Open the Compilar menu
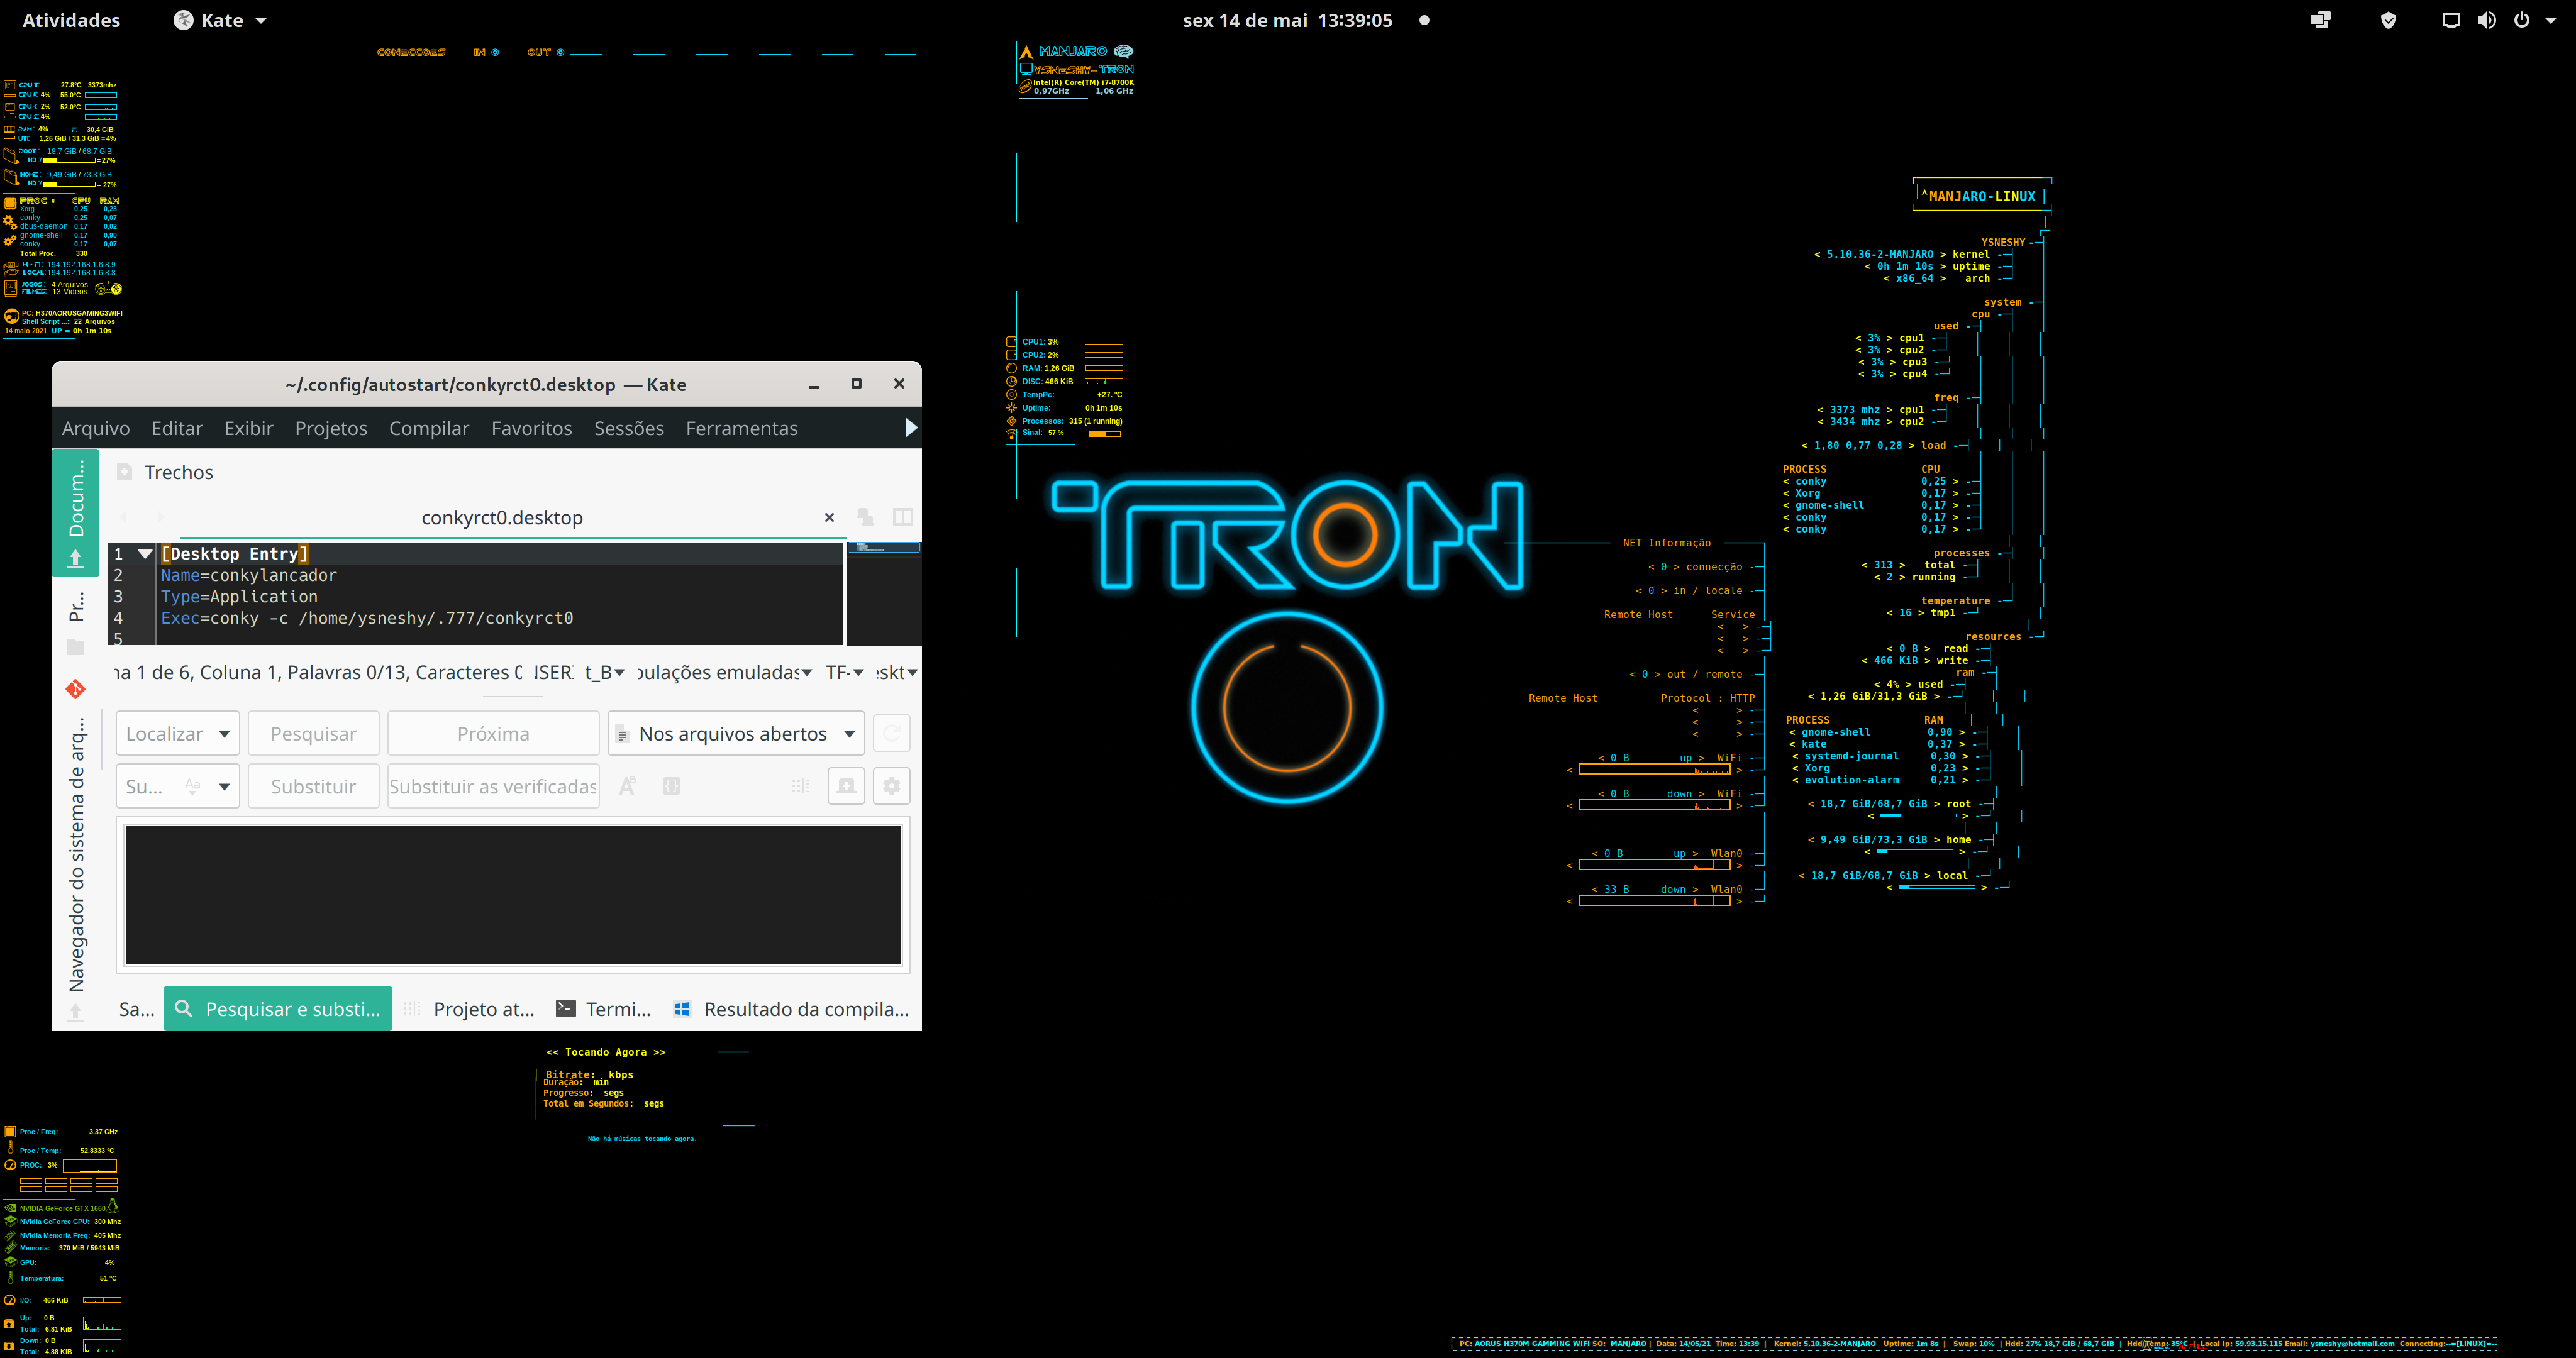This screenshot has height=1358, width=2576. (x=429, y=428)
